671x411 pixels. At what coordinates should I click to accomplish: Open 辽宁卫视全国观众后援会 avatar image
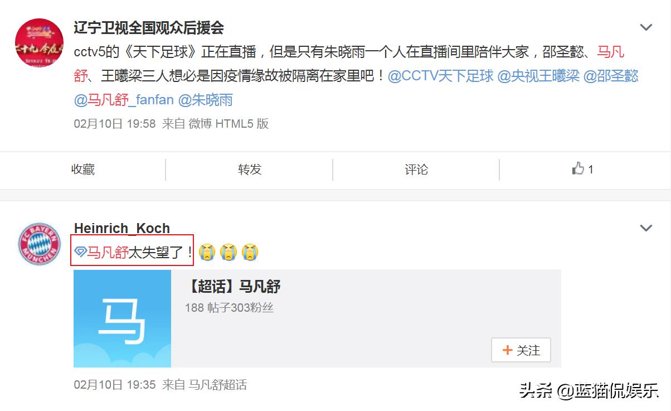(x=38, y=43)
